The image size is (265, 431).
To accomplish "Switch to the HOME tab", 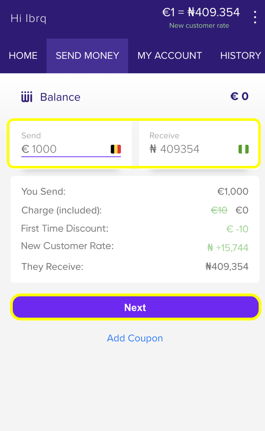I will coord(23,56).
